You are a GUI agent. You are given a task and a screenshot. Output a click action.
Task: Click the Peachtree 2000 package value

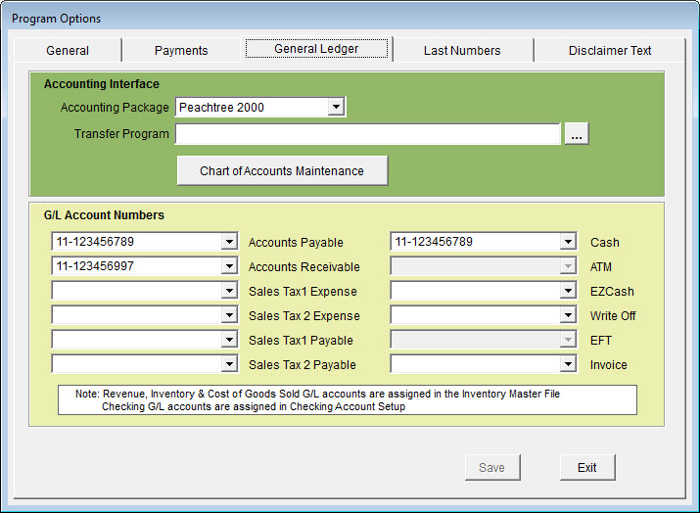pos(221,107)
